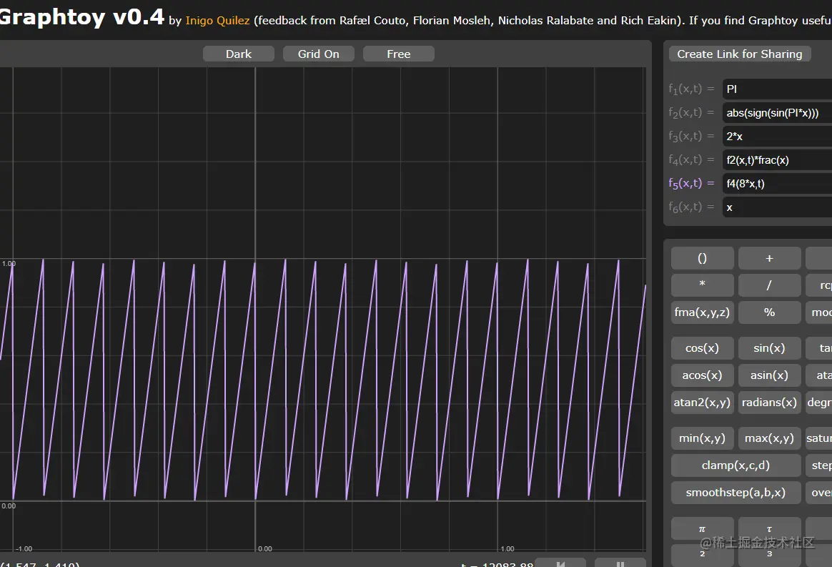Toggle visibility via the f6(x,t) label

click(x=691, y=207)
